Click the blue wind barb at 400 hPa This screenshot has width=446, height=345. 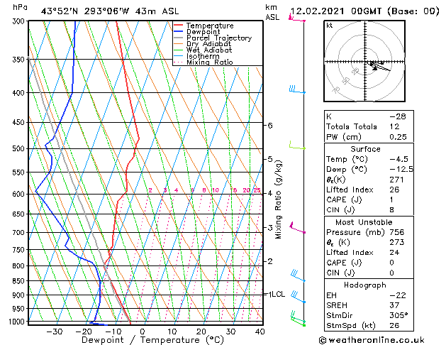point(296,90)
